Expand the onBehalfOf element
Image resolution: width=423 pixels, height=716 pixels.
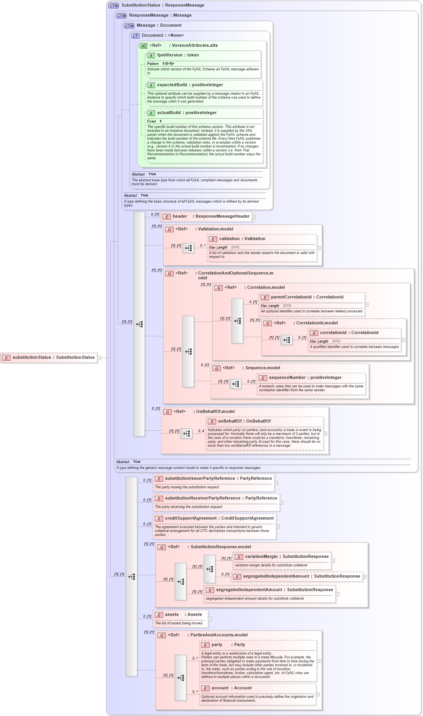coord(325,434)
